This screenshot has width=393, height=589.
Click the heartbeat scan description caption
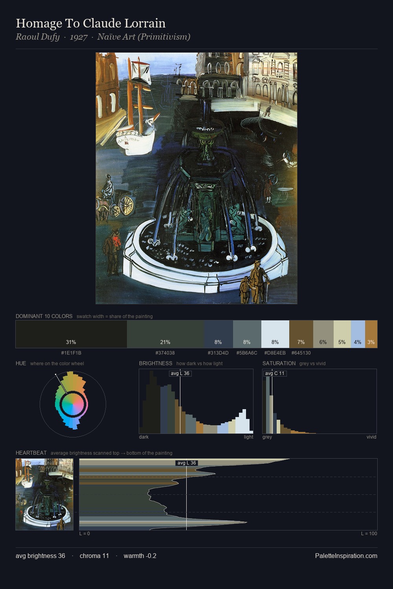[x=112, y=453]
